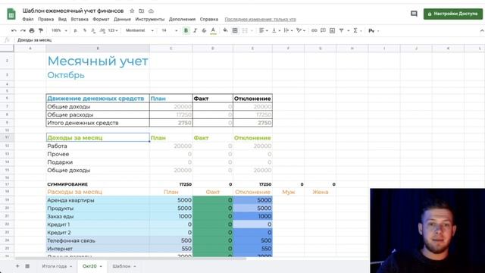The image size is (485, 273).
Task: Increase decimal places
Action: [x=102, y=30]
